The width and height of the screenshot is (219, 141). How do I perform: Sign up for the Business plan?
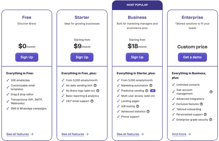(137, 57)
